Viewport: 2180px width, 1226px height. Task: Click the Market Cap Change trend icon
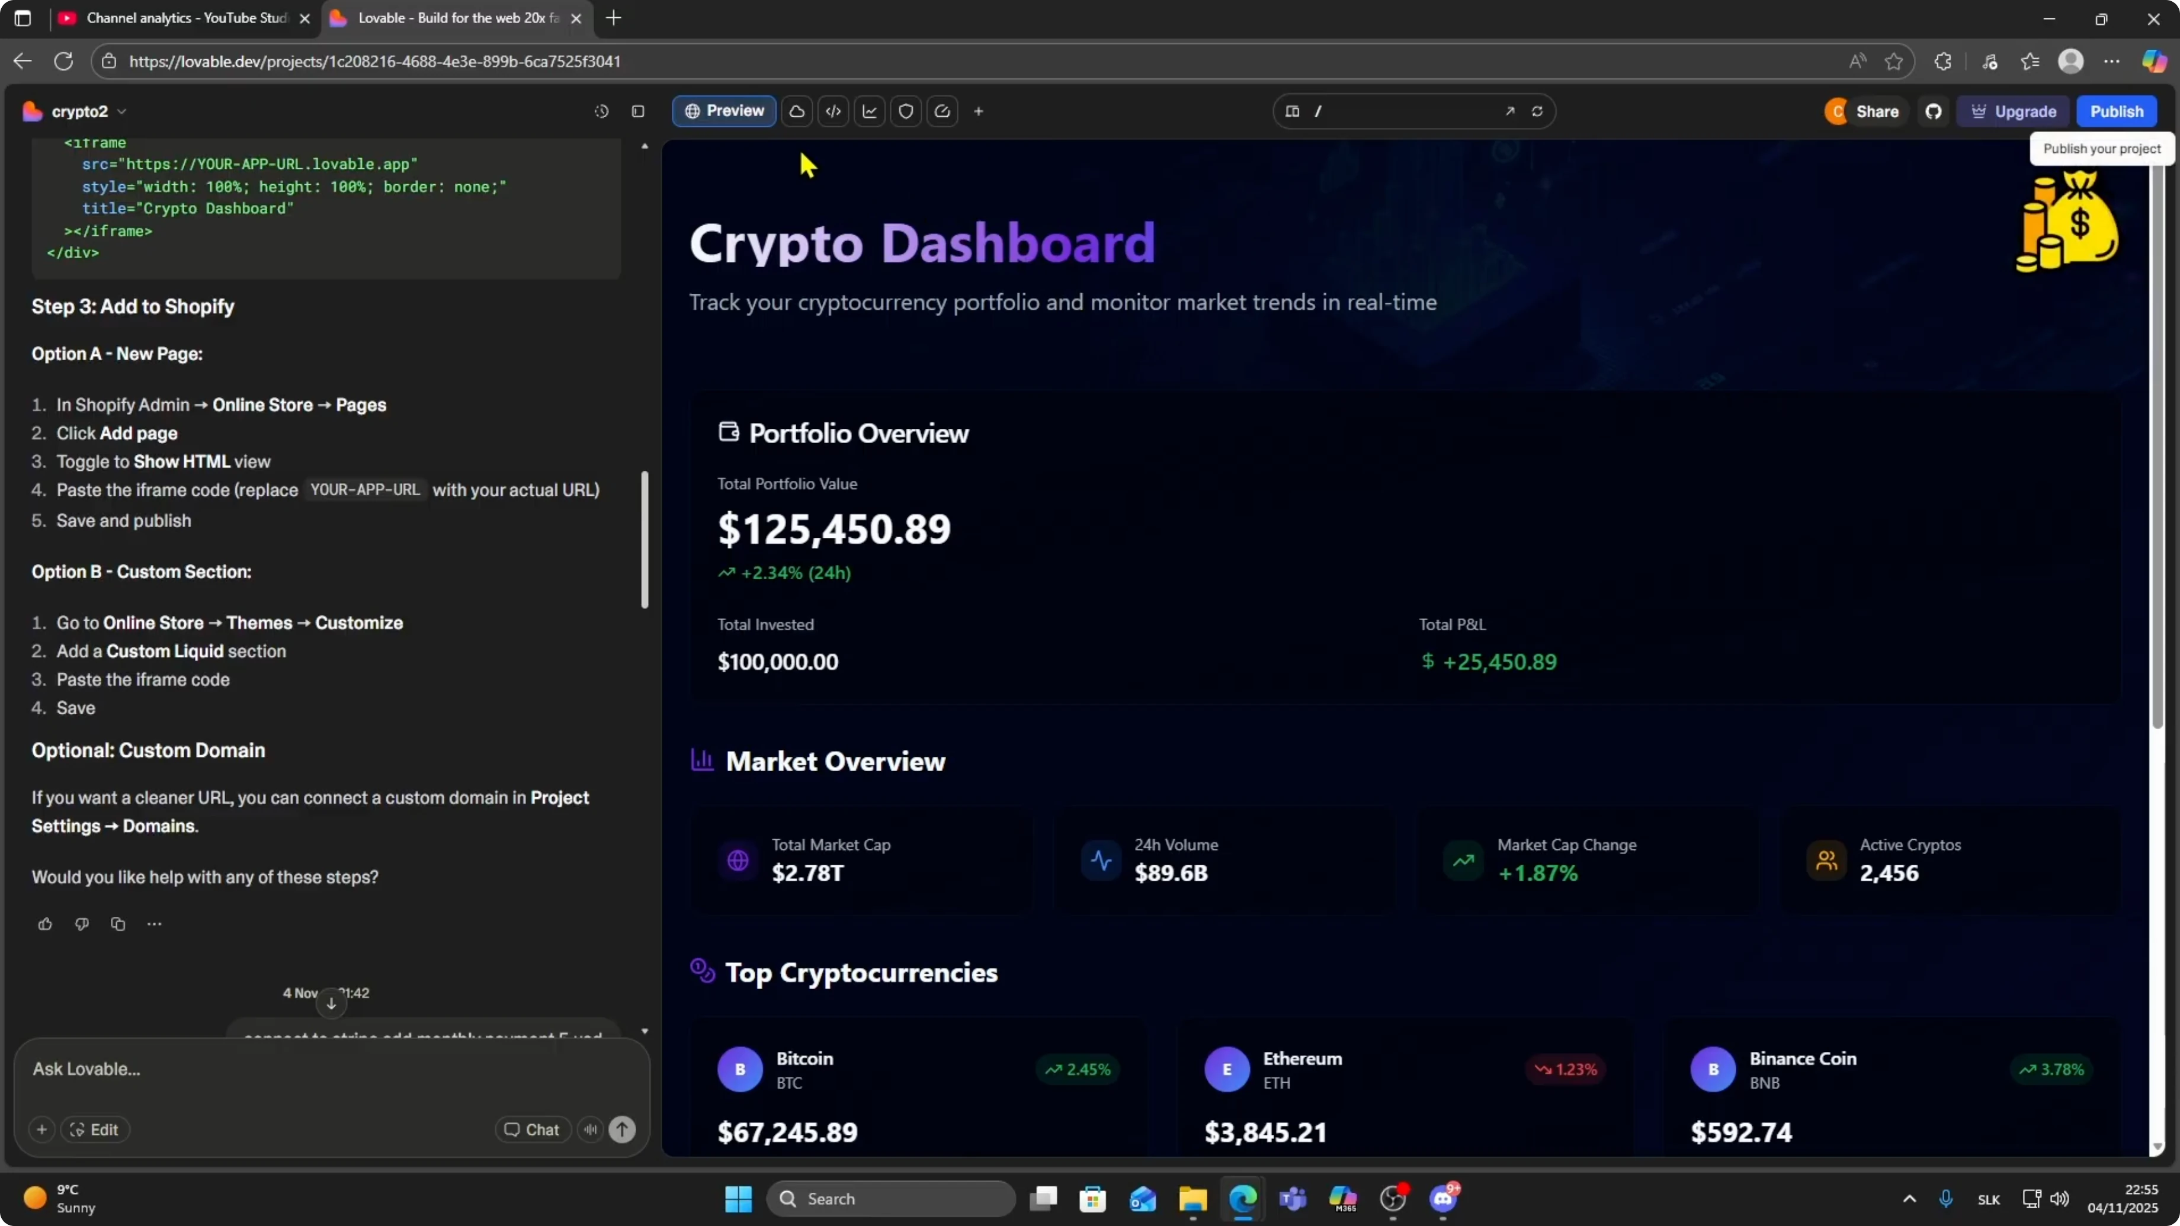1463,861
